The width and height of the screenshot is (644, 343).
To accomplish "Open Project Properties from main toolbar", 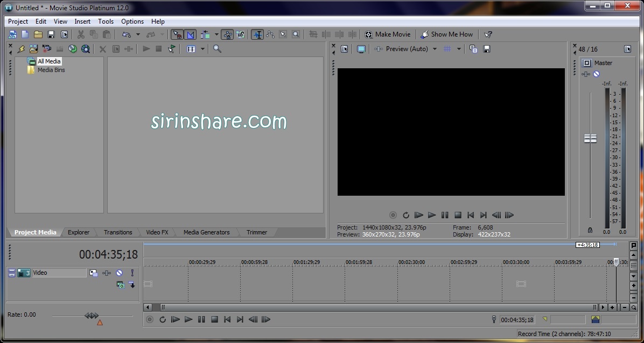I will [x=65, y=34].
